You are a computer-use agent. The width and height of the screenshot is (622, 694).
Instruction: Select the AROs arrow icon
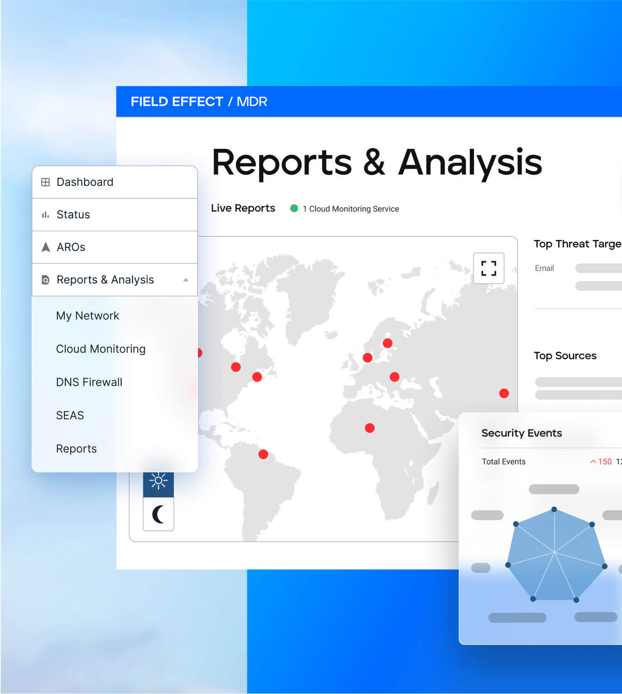coord(45,247)
